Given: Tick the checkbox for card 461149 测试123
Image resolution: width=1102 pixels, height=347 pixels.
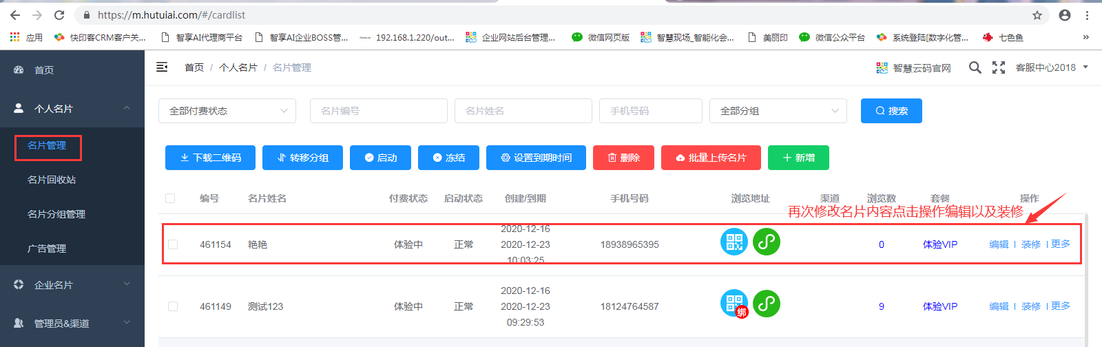Looking at the screenshot, I should pos(173,306).
